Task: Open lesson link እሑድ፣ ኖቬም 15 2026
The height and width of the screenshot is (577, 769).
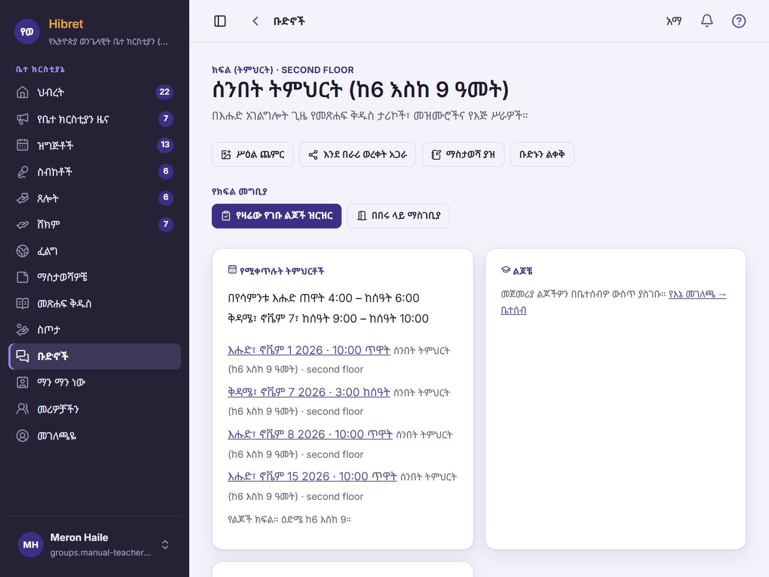Action: [312, 476]
